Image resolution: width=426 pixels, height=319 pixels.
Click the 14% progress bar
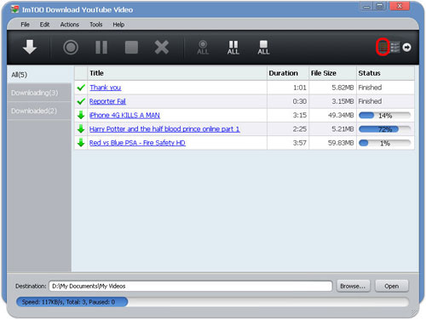[x=384, y=116]
